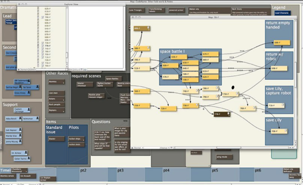Open the text icon beside 798-F in Explorer
This screenshot has width=303, height=185.
pos(43,17)
